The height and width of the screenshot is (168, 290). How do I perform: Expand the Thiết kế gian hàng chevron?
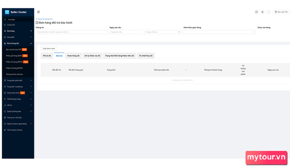(31, 99)
